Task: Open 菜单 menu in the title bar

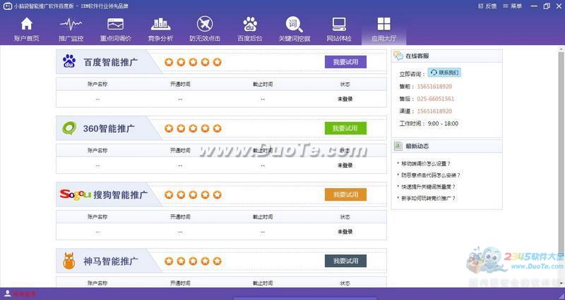Action: 513,6
